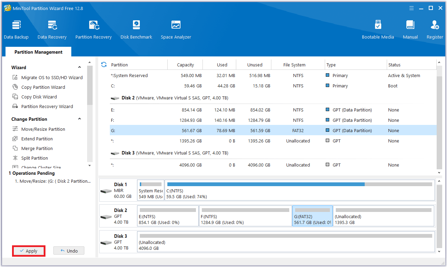Choose Move/Resize Partition
The width and height of the screenshot is (447, 267).
[x=39, y=129]
